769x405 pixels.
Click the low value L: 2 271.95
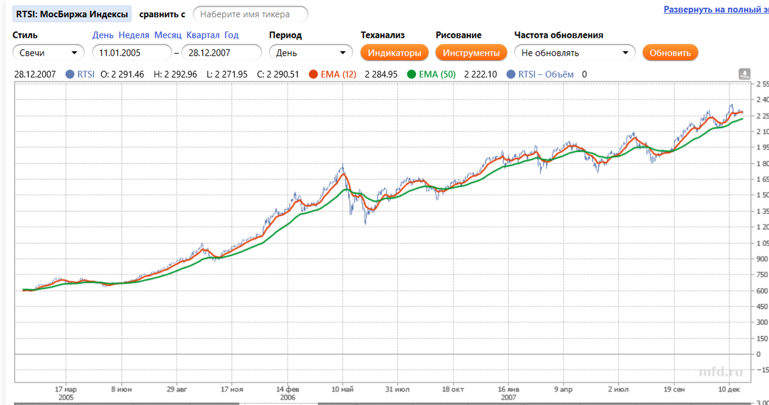pyautogui.click(x=227, y=74)
